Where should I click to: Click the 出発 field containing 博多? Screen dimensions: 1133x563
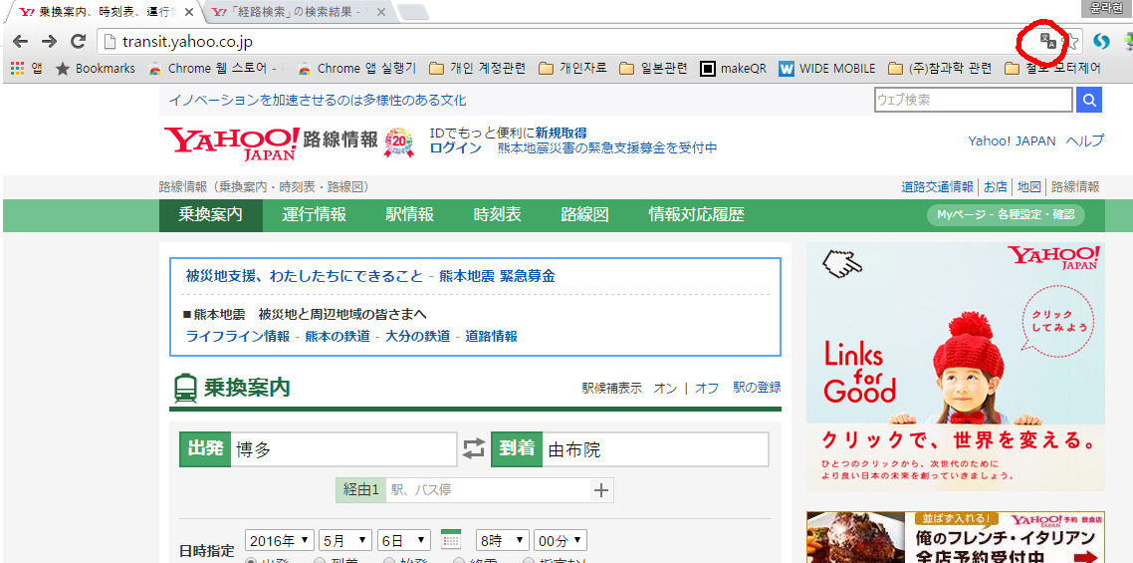[x=343, y=450]
